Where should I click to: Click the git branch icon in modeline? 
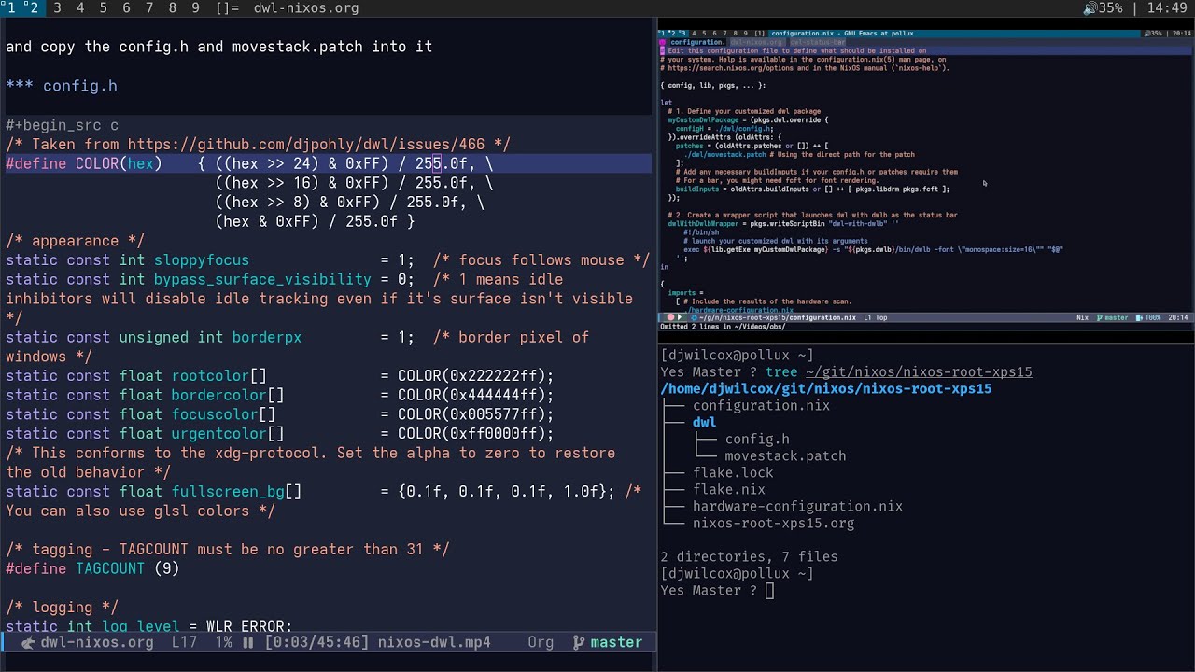[578, 642]
